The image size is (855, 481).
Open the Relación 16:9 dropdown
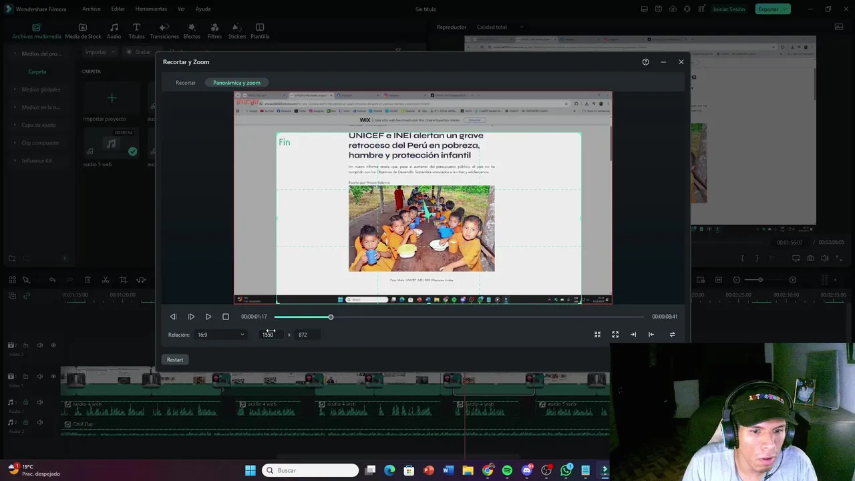pyautogui.click(x=220, y=335)
